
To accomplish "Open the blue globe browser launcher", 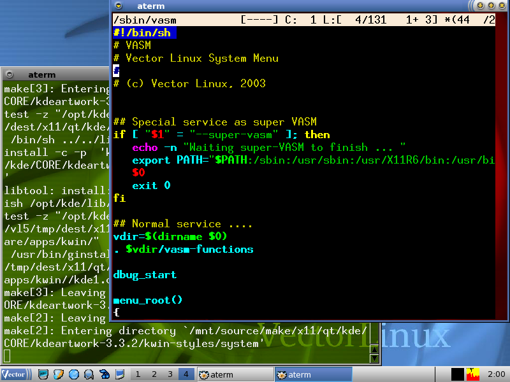I will coord(74,374).
